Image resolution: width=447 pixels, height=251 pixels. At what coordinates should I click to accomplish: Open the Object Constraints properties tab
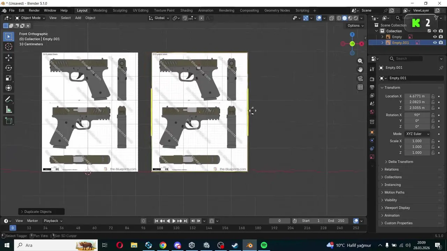point(372,149)
